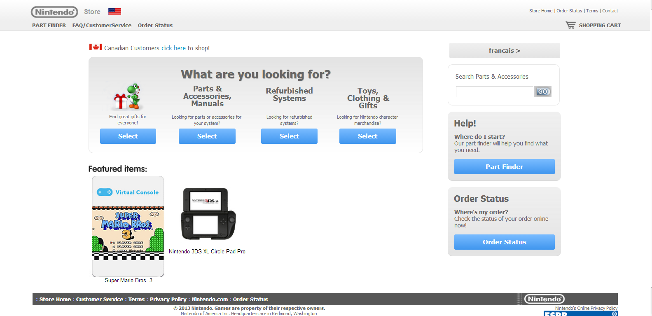Select Parts & Accessories, Manuals
The height and width of the screenshot is (316, 652).
[x=207, y=136]
